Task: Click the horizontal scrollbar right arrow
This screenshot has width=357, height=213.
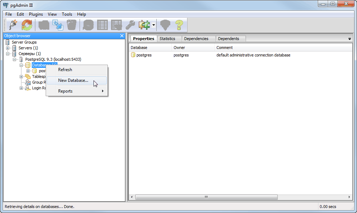Action: (350, 197)
